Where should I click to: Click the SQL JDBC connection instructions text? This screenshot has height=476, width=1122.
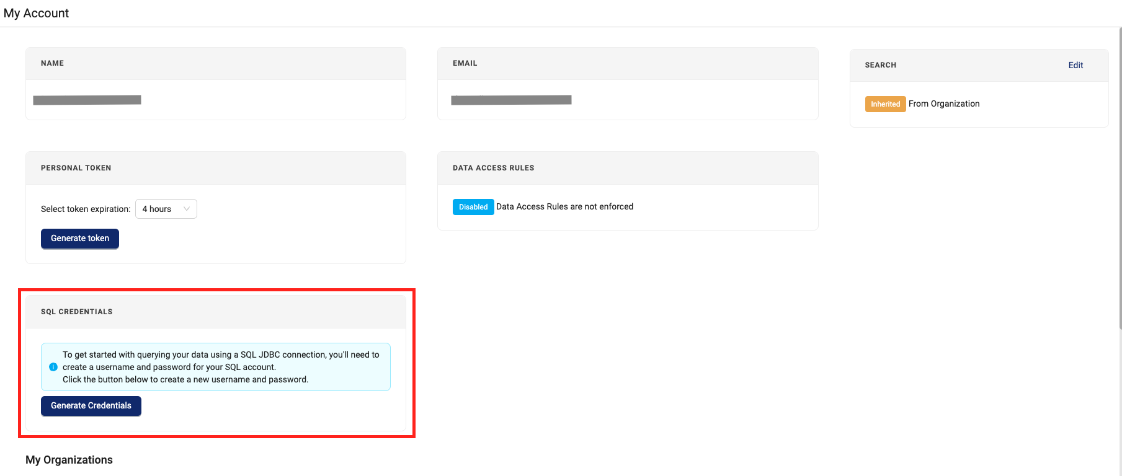pyautogui.click(x=221, y=367)
